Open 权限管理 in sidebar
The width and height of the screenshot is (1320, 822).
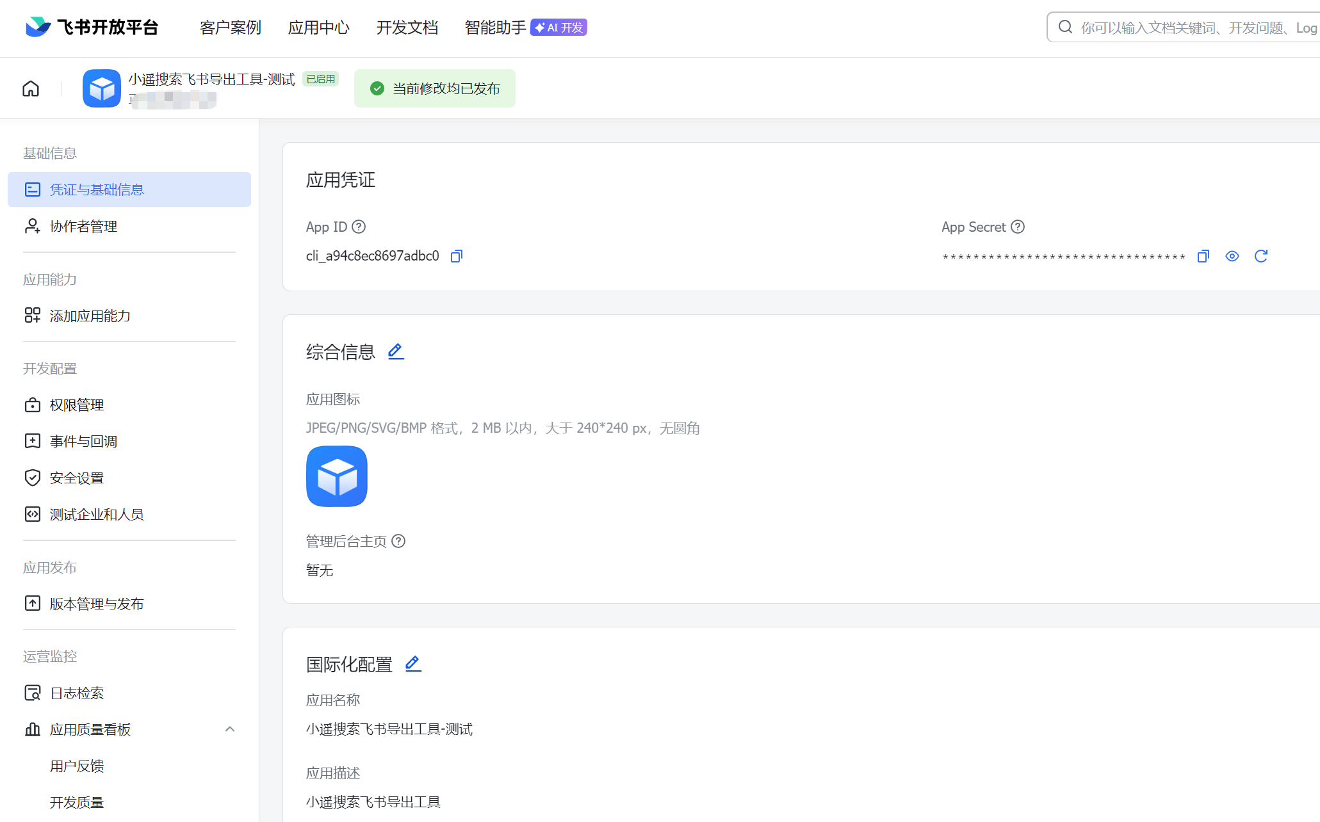[77, 405]
